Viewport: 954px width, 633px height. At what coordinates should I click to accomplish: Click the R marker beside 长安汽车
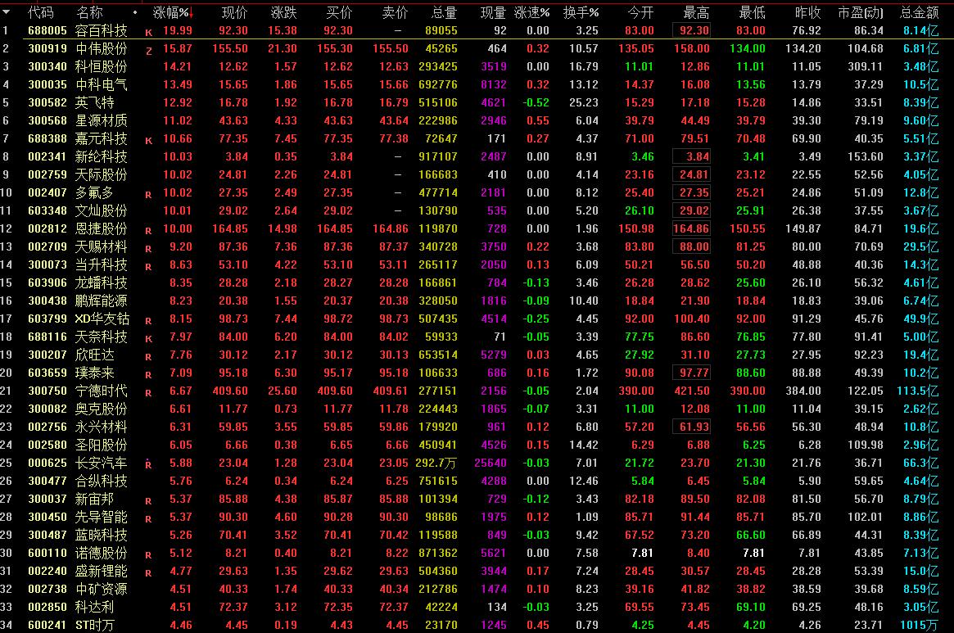(x=149, y=464)
